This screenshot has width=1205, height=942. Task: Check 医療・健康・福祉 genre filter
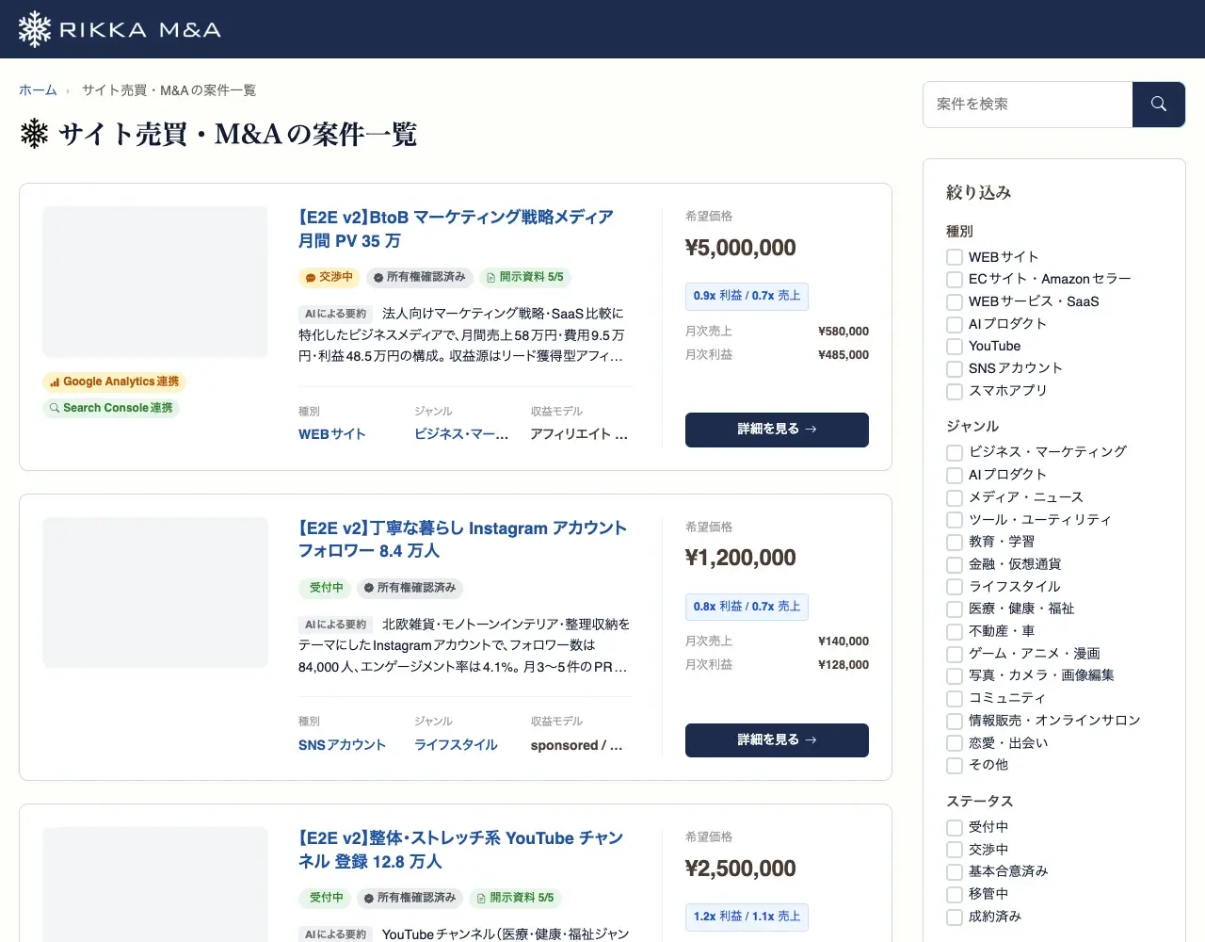coord(955,609)
